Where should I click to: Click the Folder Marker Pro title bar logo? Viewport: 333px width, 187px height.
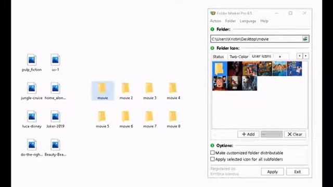point(213,13)
